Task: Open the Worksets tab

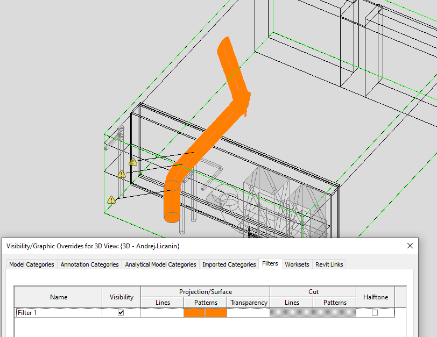Action: [x=297, y=264]
